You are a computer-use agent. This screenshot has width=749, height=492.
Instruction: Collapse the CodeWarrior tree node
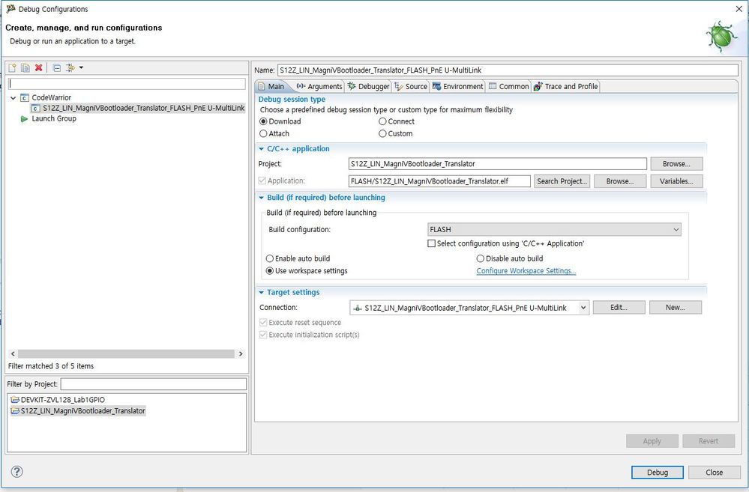[x=13, y=98]
